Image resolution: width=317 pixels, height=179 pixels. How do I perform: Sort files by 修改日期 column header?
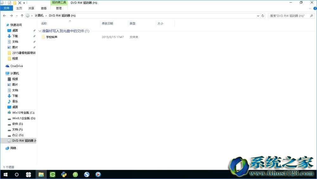pos(107,24)
